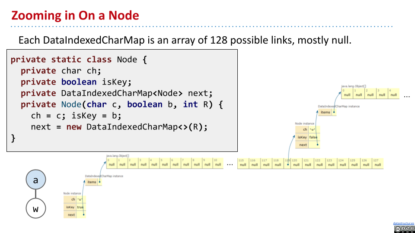Click pointer dot in array cell 119
Screen dimensions: 415x233
(288, 165)
